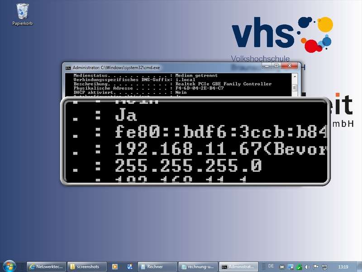Viewport: 362px width, 272px height.
Task: Click the on-screen keyboard tray icon
Action: (x=282, y=267)
